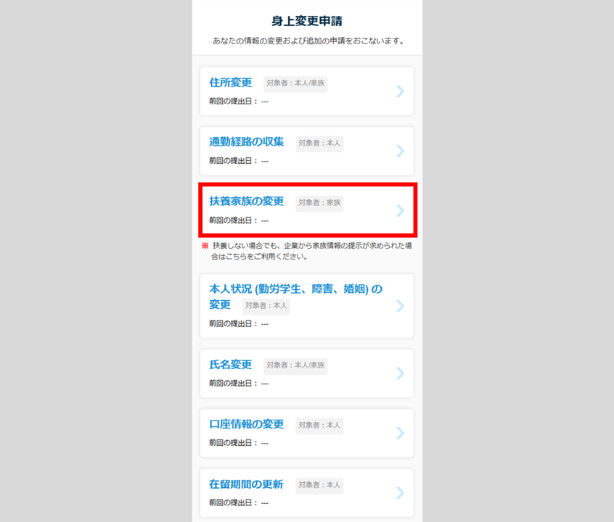This screenshot has width=614, height=522.
Task: Click 前回の提出日 text under 氏名変更
Action: pyautogui.click(x=239, y=384)
